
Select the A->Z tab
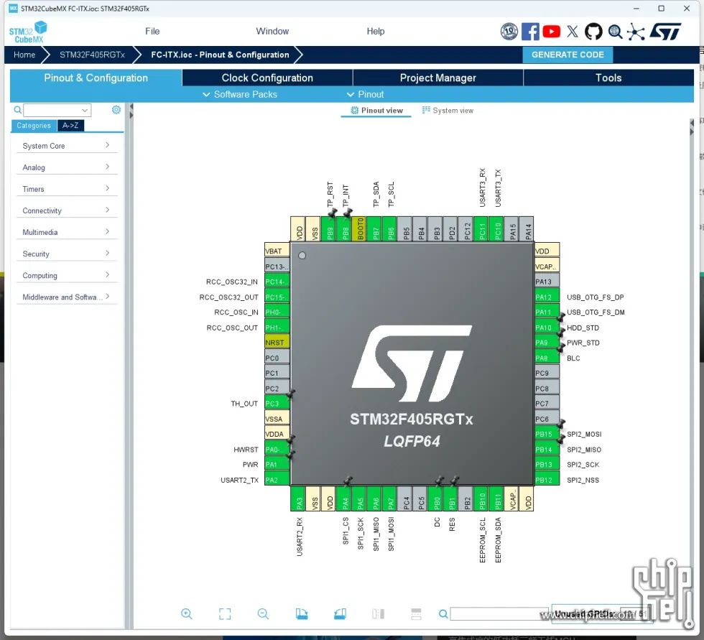click(x=70, y=126)
